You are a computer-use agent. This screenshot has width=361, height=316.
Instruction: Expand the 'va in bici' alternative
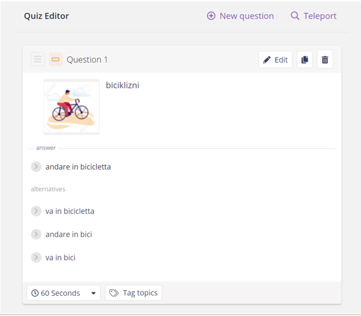pyautogui.click(x=36, y=258)
